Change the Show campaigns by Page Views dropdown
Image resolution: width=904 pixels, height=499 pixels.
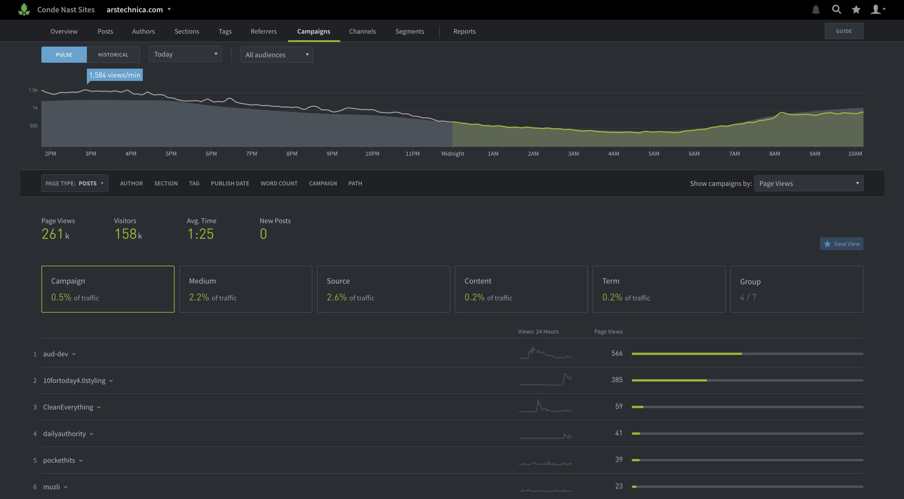809,183
